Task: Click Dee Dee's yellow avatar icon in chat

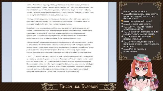Action: coord(122,21)
